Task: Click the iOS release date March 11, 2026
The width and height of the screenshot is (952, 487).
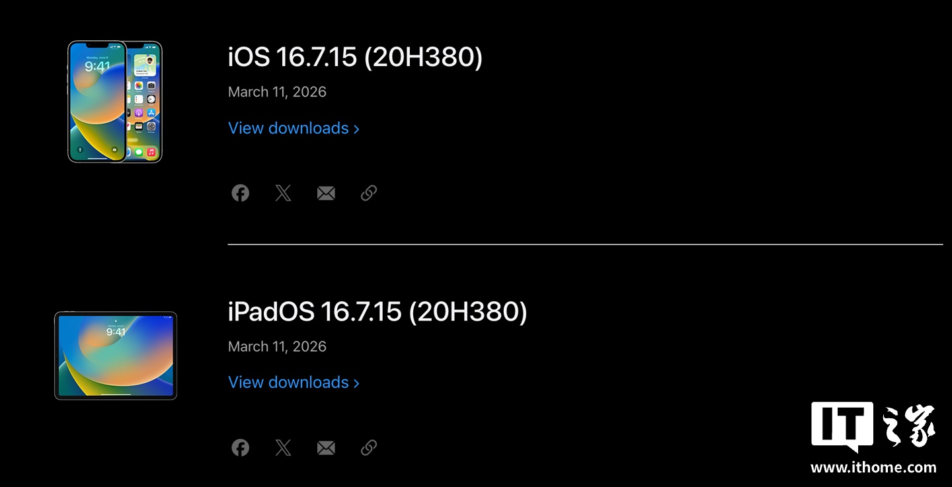Action: (277, 92)
